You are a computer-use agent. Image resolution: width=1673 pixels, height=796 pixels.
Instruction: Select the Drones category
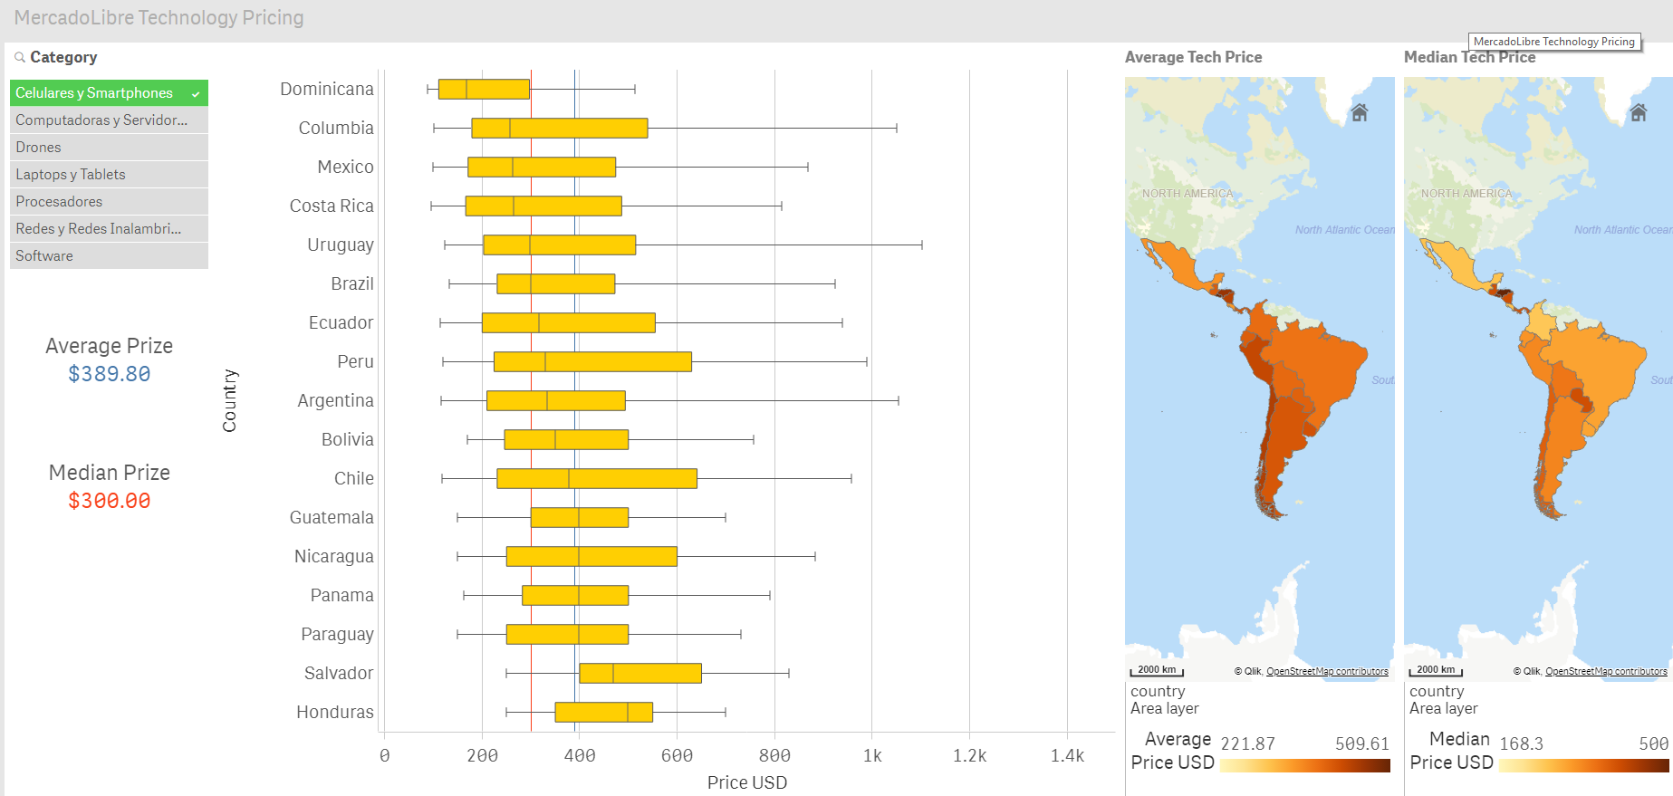click(109, 148)
